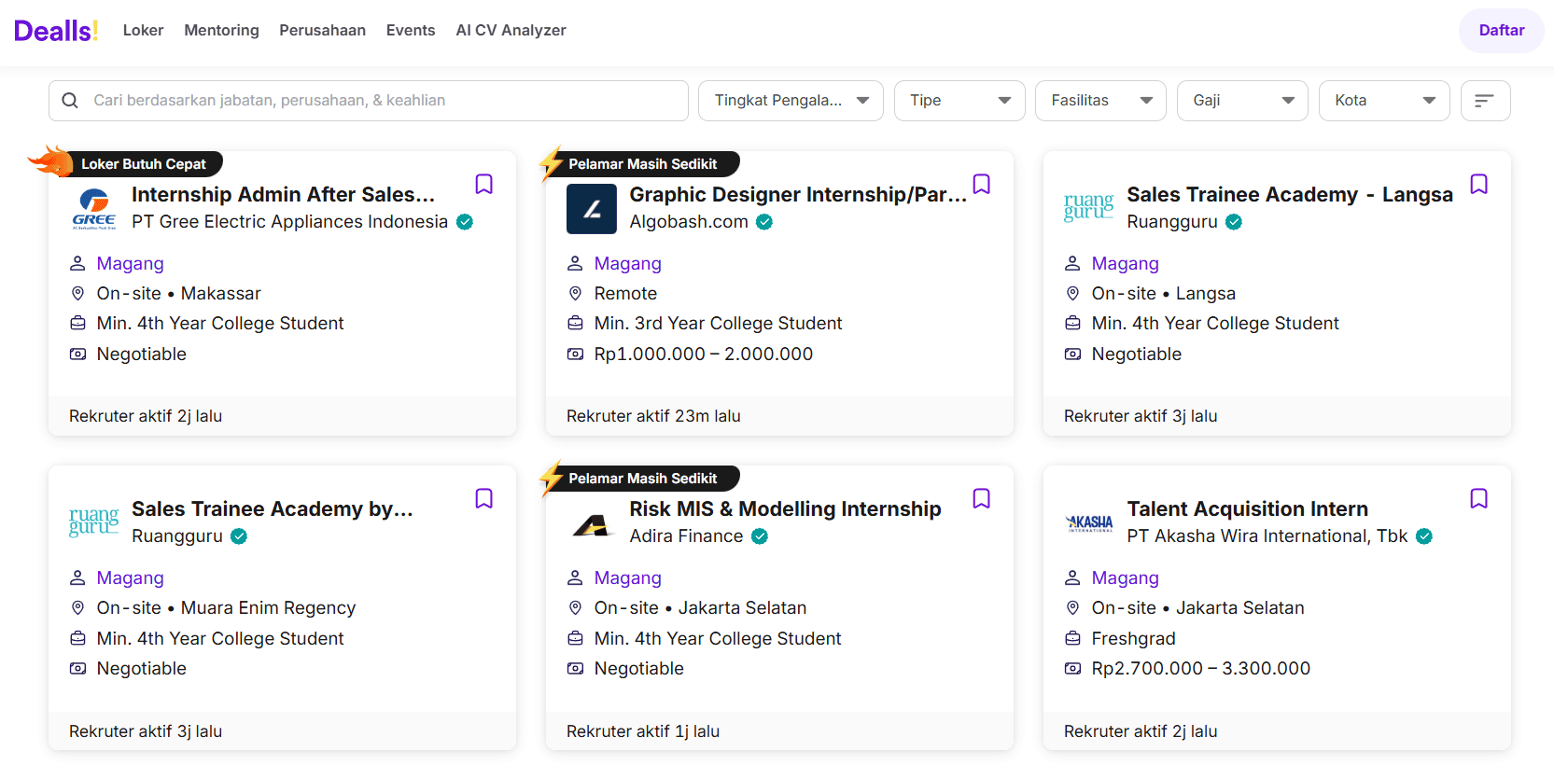
Task: Open Mentoring menu item
Action: [x=221, y=31]
